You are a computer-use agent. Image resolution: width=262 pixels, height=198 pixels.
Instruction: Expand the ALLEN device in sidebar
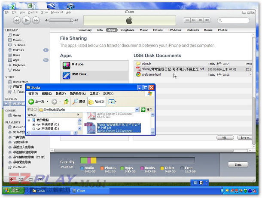tap(6, 104)
